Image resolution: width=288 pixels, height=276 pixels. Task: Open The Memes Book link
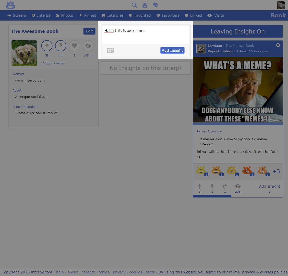pyautogui.click(x=240, y=46)
